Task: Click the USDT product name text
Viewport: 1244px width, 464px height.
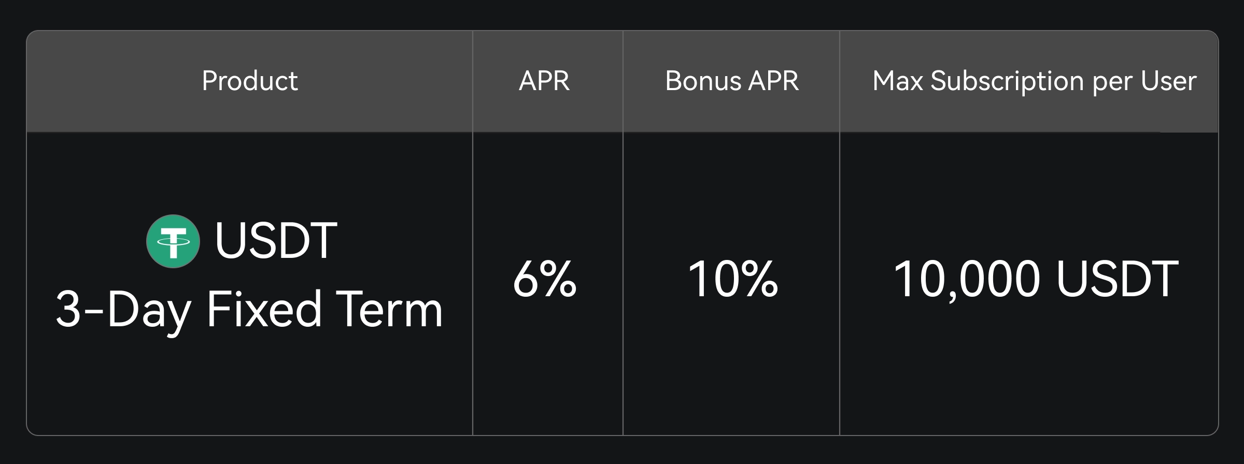Action: click(276, 240)
